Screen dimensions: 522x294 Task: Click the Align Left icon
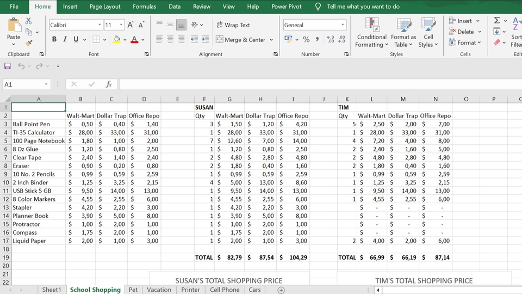[159, 39]
